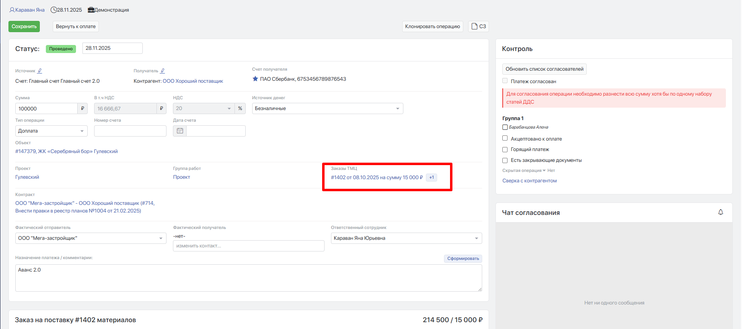Open the Тип операции dropdown Доплата
The height and width of the screenshot is (329, 742).
pyautogui.click(x=51, y=131)
